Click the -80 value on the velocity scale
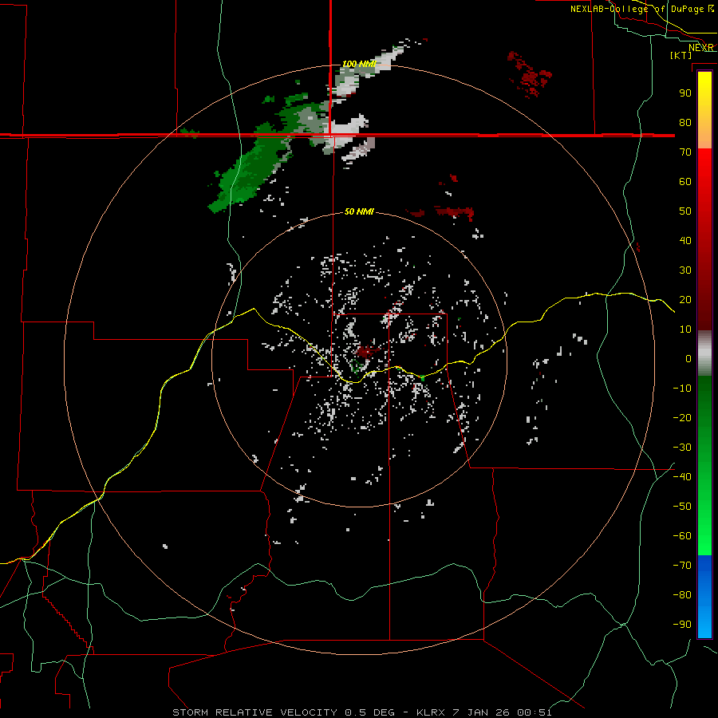Image resolution: width=718 pixels, height=718 pixels. (x=682, y=595)
